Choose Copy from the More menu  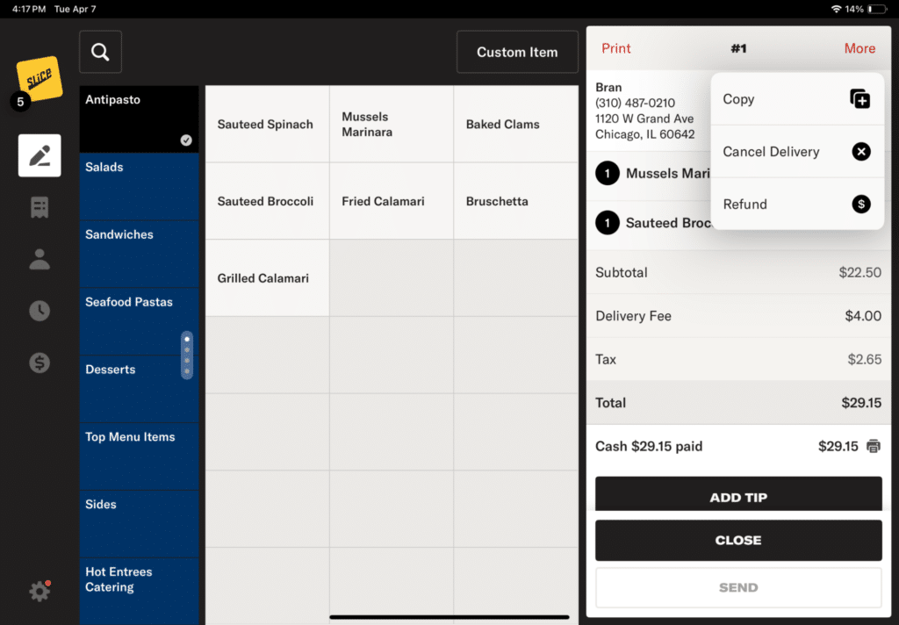tap(797, 98)
